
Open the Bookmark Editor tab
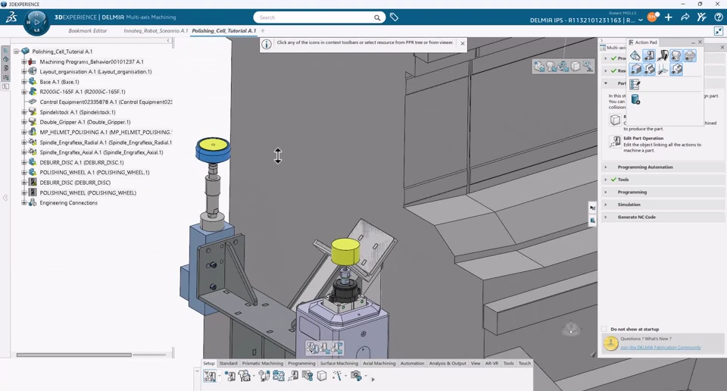88,30
